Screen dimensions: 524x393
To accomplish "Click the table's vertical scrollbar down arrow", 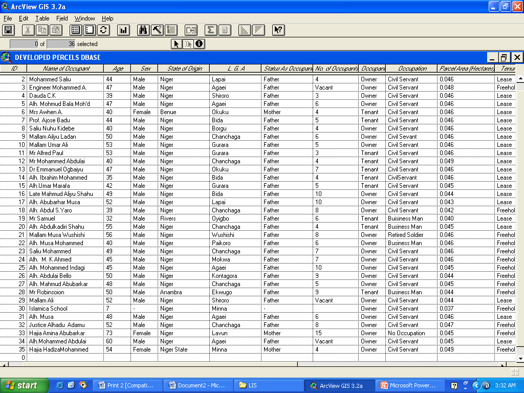I will click(x=520, y=358).
